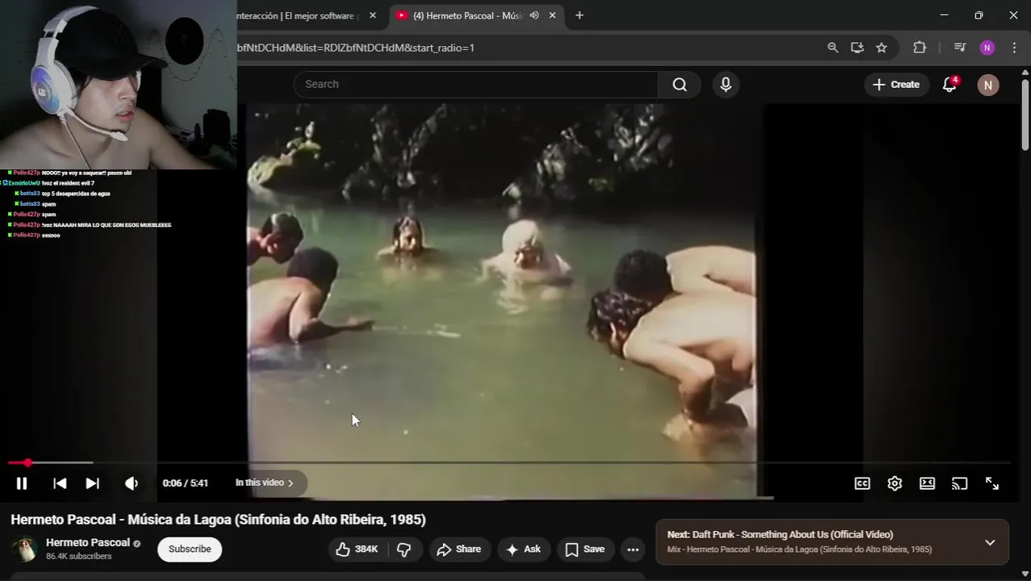Image resolution: width=1031 pixels, height=581 pixels.
Task: Click the browser address bar URL
Action: 356,48
